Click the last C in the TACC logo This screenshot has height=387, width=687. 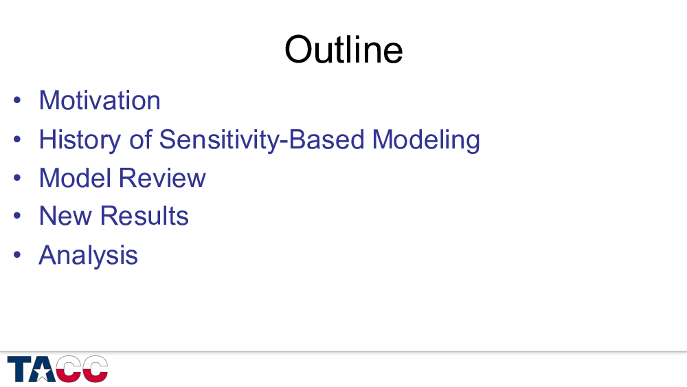95,369
